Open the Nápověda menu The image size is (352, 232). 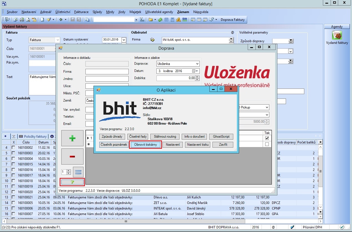[x=201, y=12]
